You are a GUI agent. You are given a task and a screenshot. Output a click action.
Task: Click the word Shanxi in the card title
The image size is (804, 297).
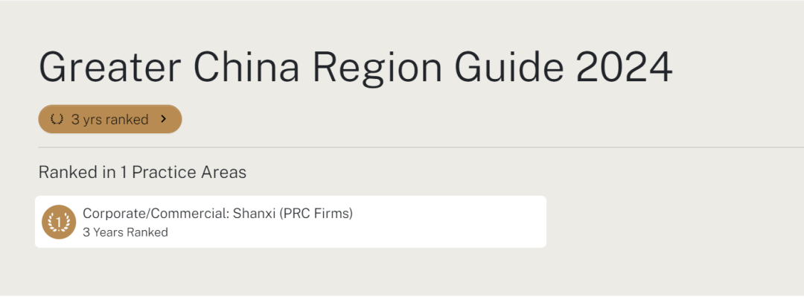coord(254,214)
